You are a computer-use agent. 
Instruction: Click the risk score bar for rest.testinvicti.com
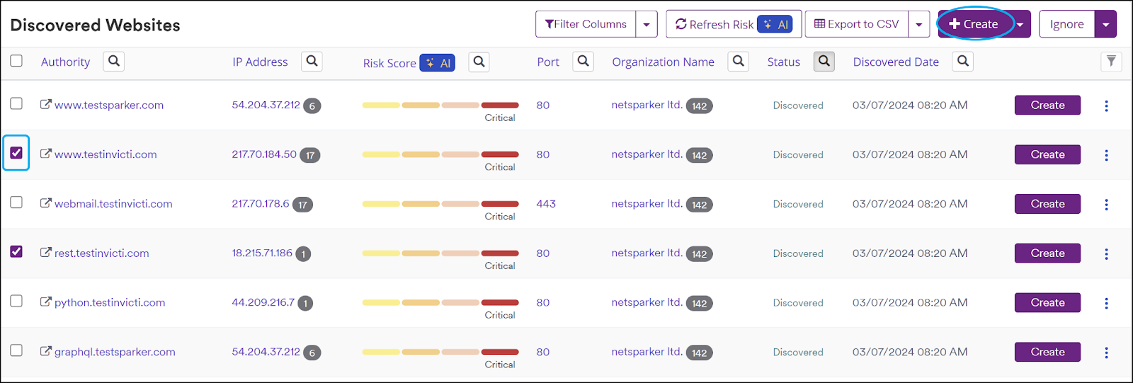440,253
